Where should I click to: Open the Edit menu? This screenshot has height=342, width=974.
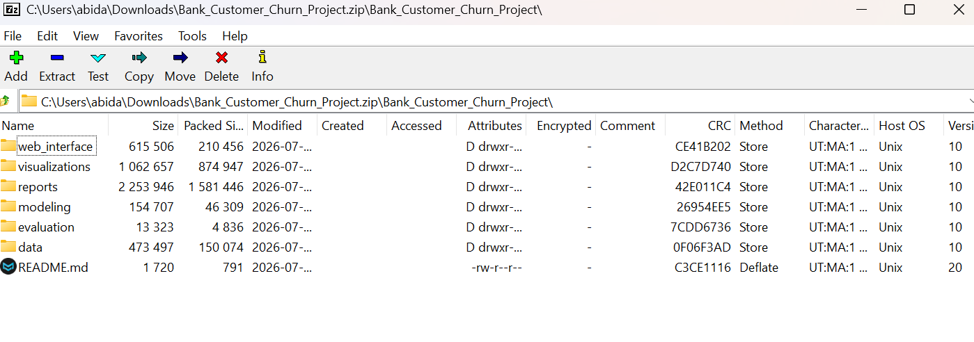coord(47,36)
